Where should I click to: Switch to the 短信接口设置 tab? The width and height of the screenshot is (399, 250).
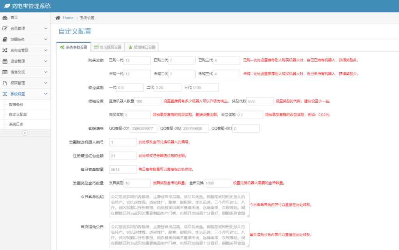[x=142, y=47]
